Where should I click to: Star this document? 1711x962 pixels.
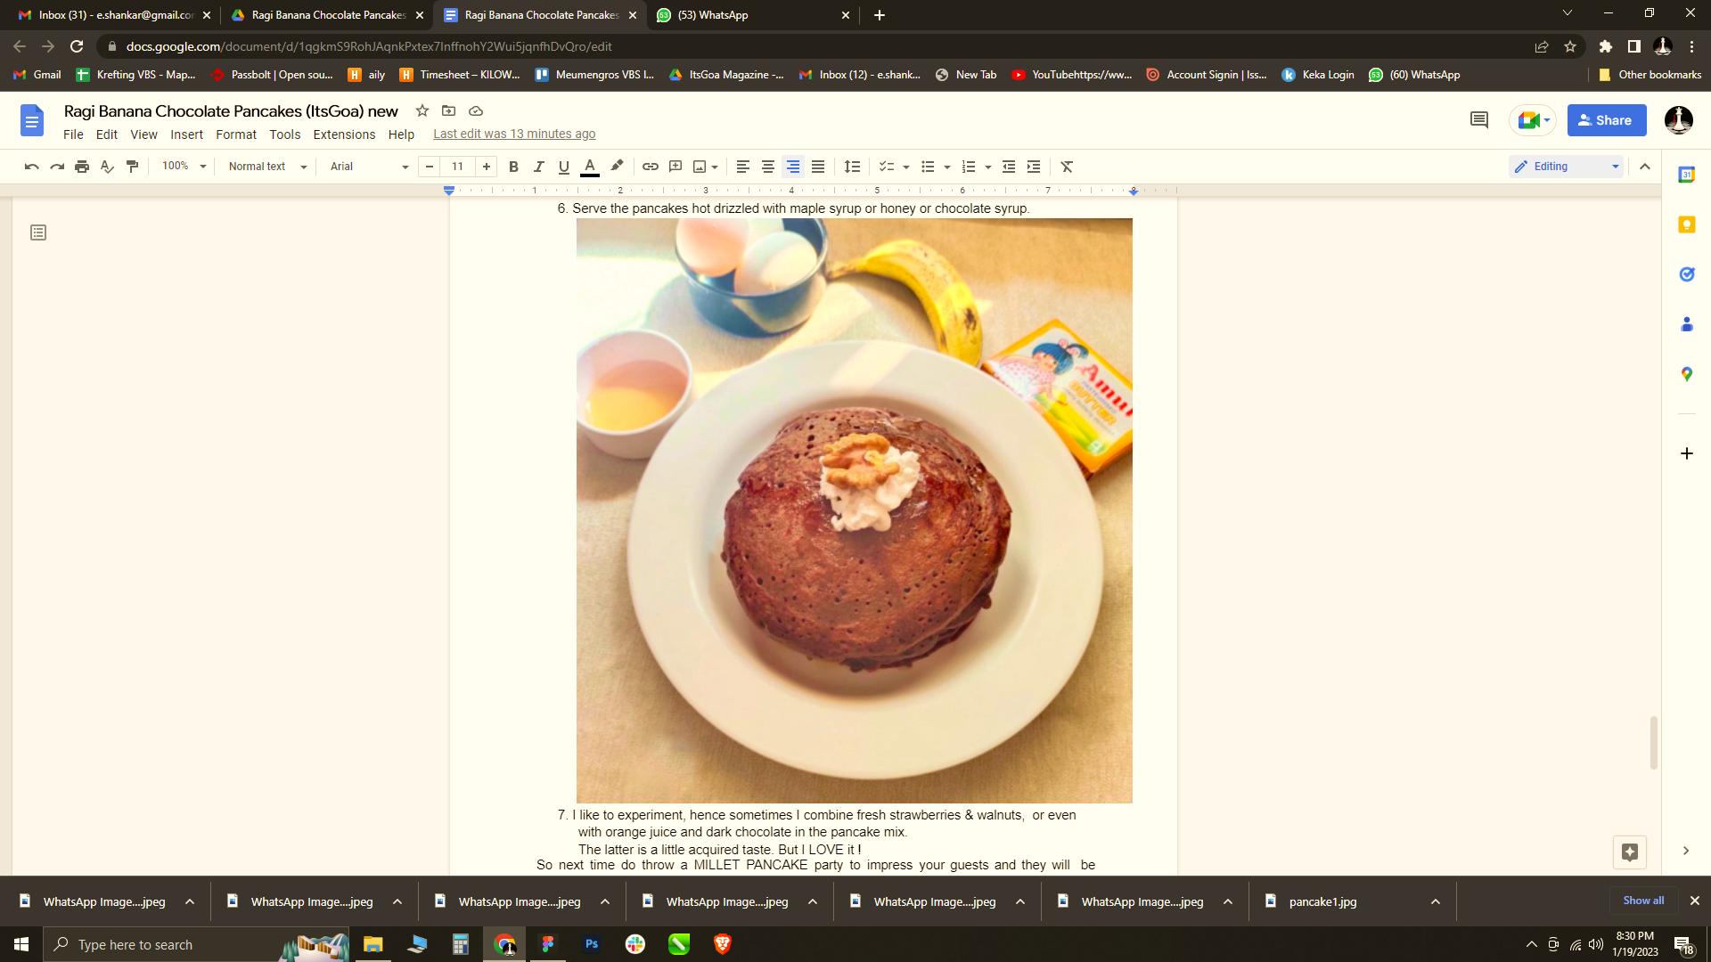click(x=422, y=110)
